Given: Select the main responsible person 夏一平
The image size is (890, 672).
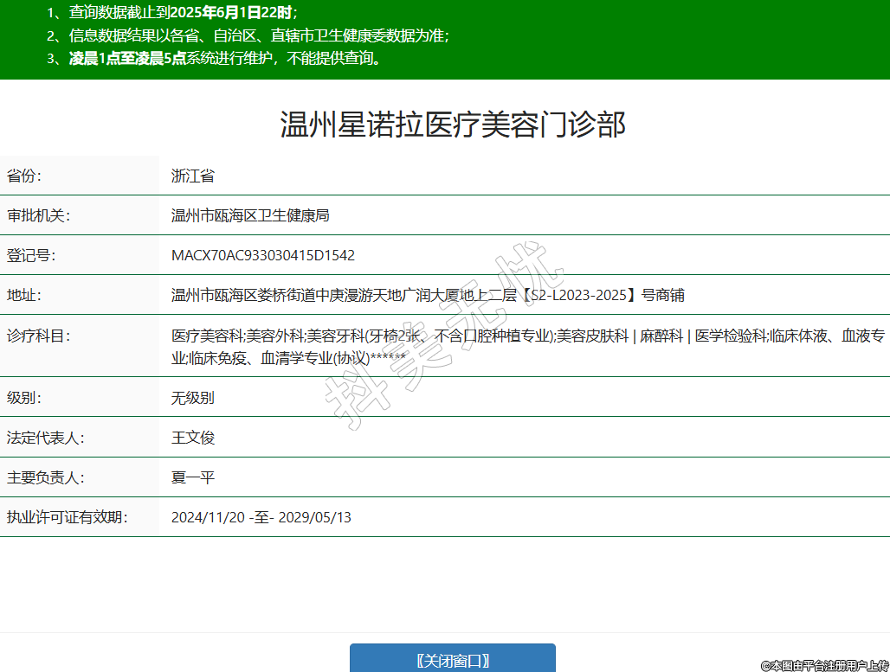Looking at the screenshot, I should (x=192, y=477).
